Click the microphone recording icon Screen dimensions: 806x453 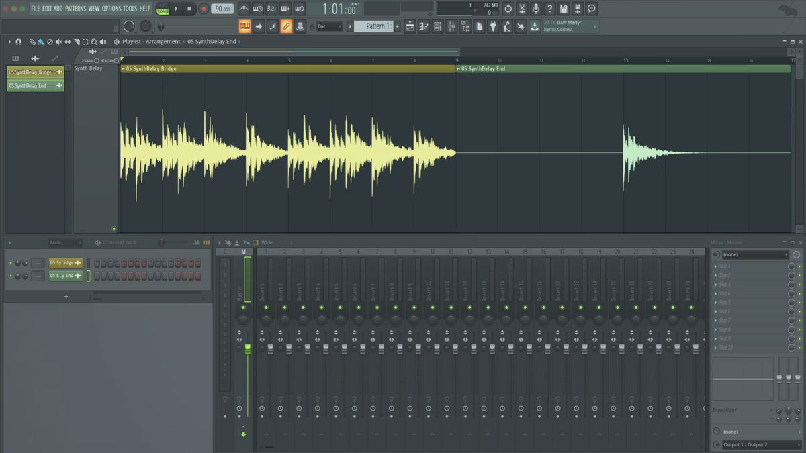pos(535,9)
